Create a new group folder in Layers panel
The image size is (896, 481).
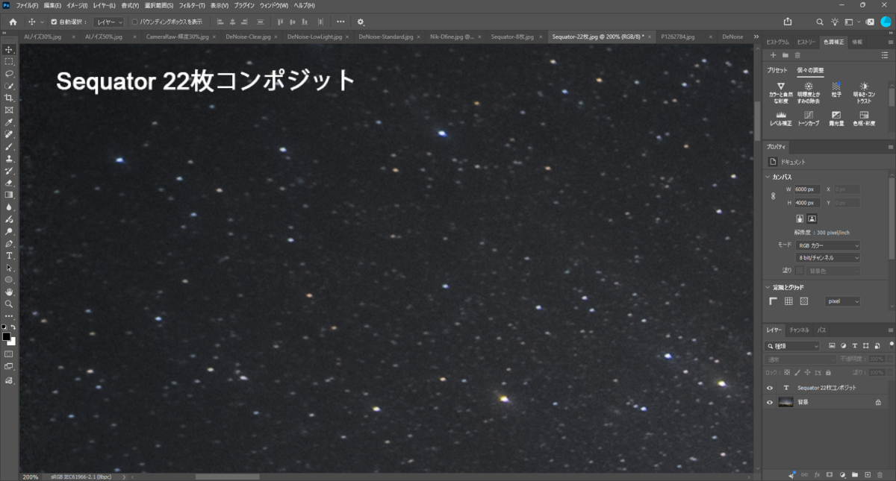[x=855, y=474]
